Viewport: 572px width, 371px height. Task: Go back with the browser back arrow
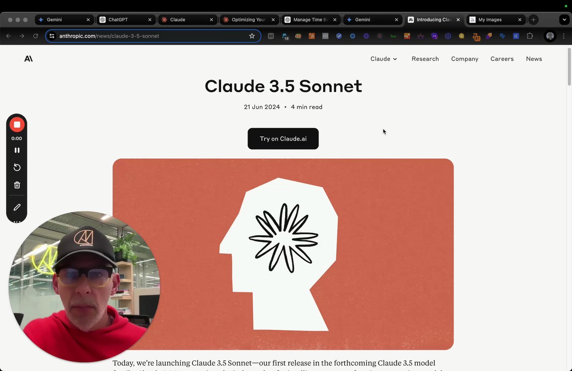(x=8, y=36)
